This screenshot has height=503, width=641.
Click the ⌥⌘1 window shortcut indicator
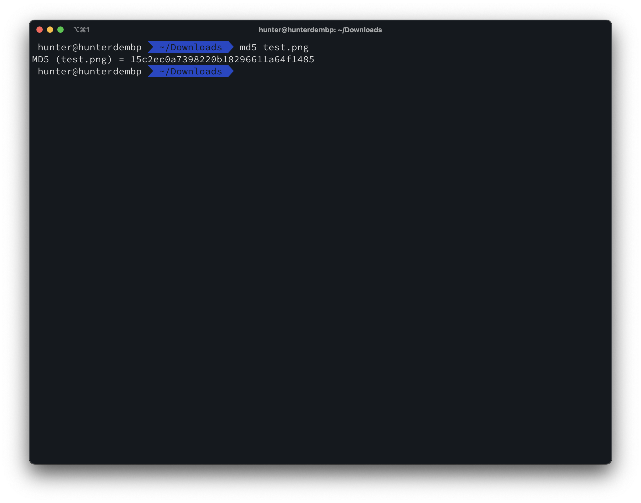[x=82, y=30]
